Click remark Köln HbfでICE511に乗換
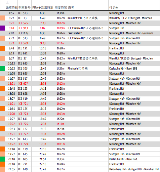 [82, 18]
